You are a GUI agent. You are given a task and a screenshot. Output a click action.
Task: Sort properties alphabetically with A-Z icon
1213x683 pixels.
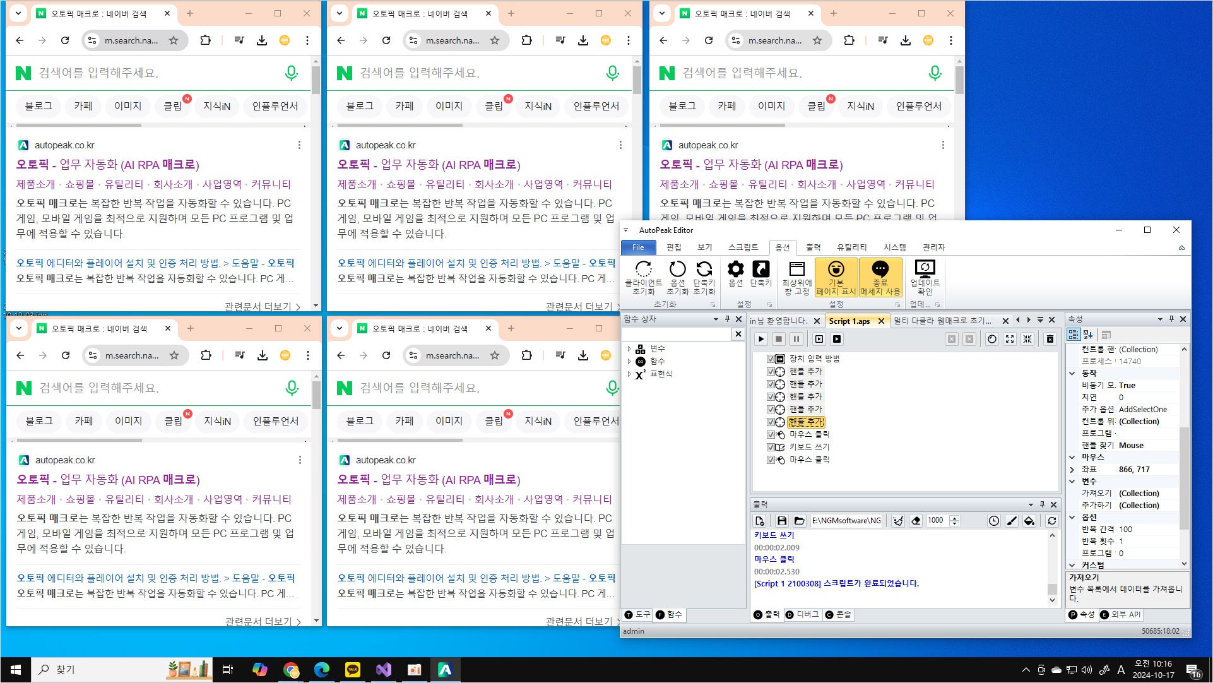point(1088,335)
